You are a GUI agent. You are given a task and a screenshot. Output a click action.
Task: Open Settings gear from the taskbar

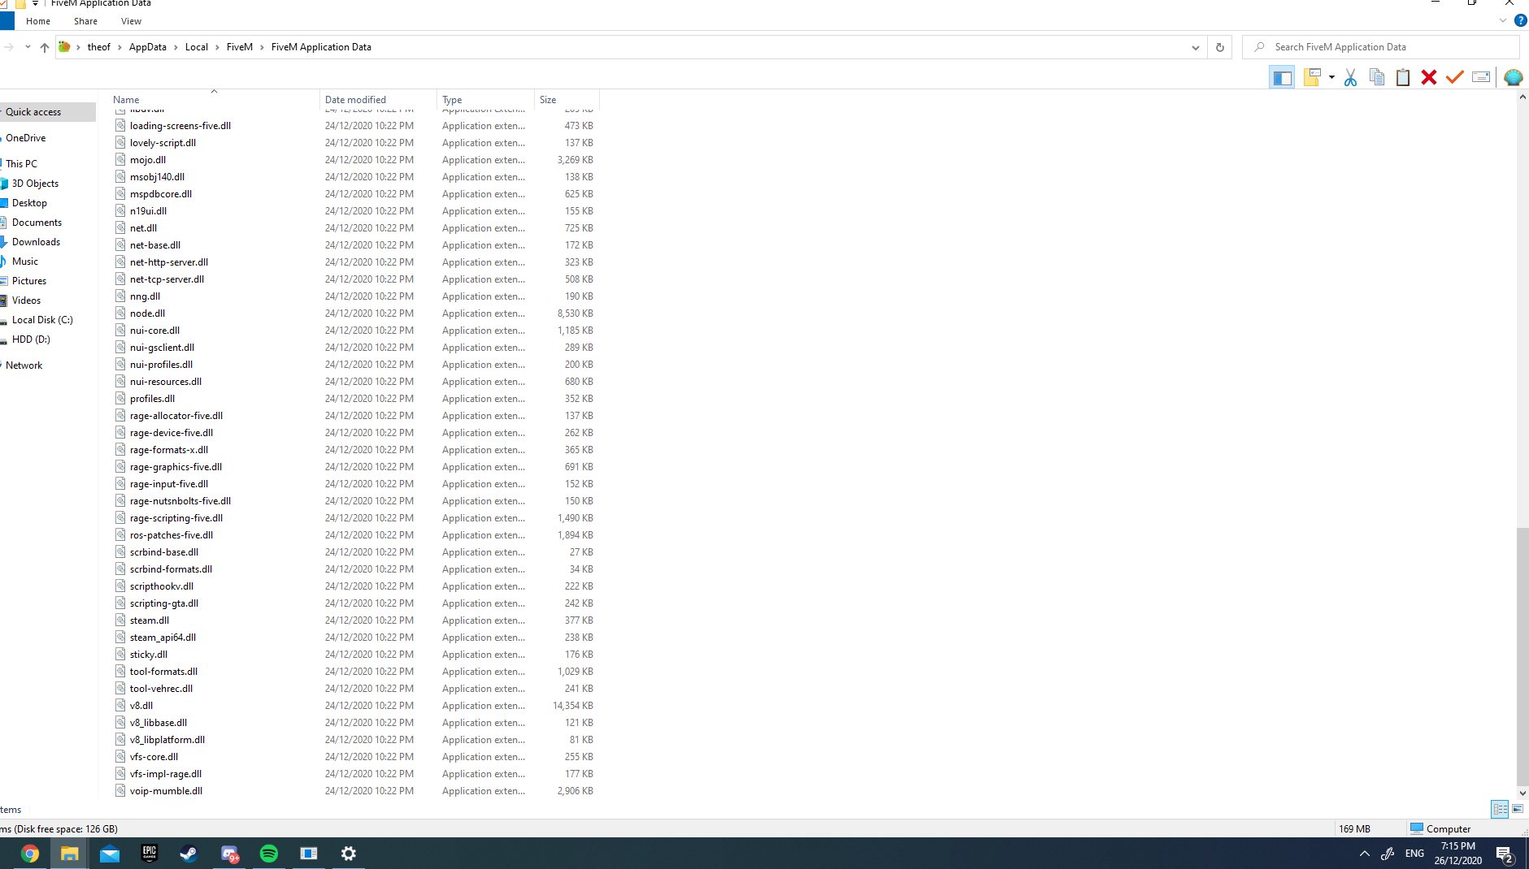pyautogui.click(x=349, y=854)
